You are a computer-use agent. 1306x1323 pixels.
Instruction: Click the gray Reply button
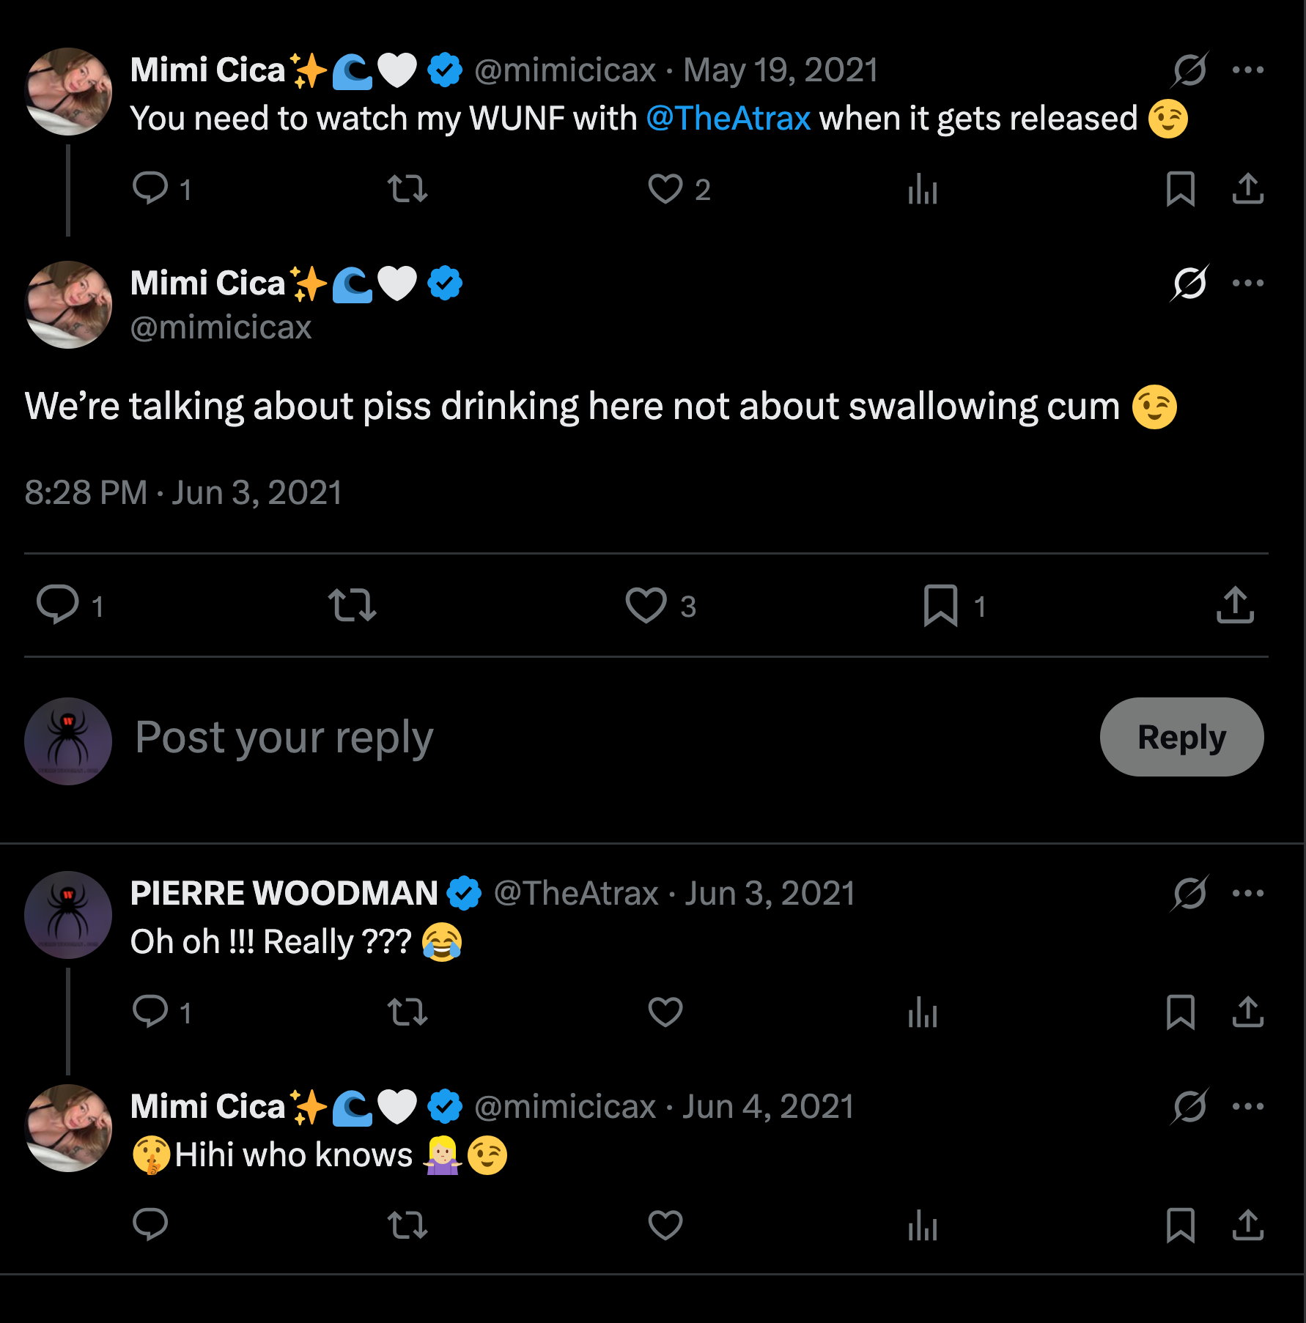[1181, 737]
